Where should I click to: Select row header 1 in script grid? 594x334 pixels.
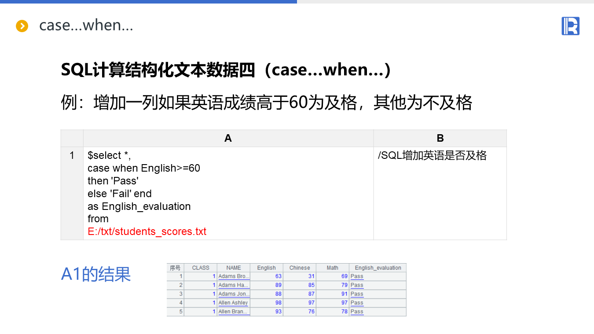point(72,193)
